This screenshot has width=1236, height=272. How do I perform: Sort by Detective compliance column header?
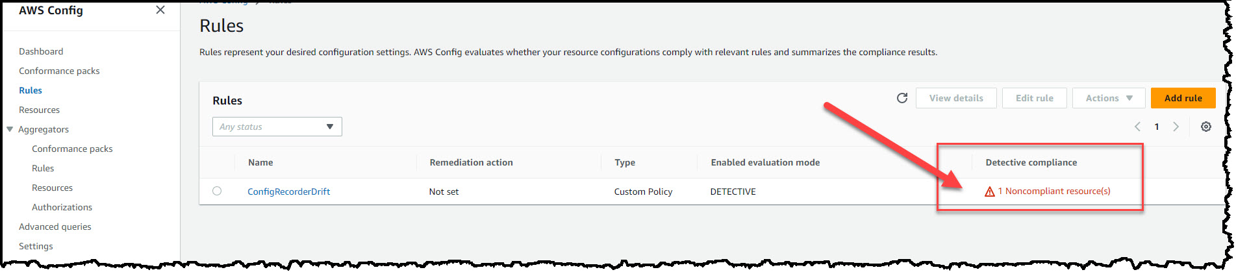[1031, 162]
